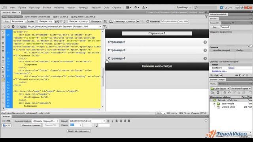Click the edit rule pencil icon in CSS panel
Screen dimensions: 253x142
(244, 75)
